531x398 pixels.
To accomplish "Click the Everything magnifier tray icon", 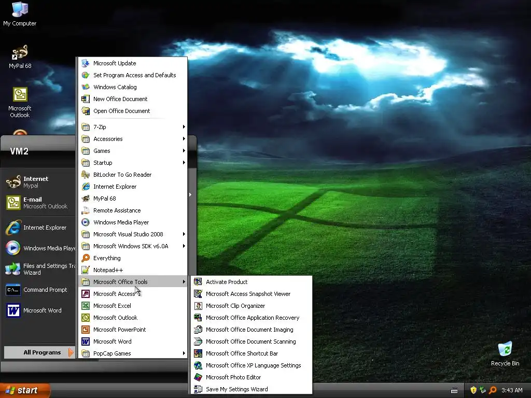I will pyautogui.click(x=493, y=390).
